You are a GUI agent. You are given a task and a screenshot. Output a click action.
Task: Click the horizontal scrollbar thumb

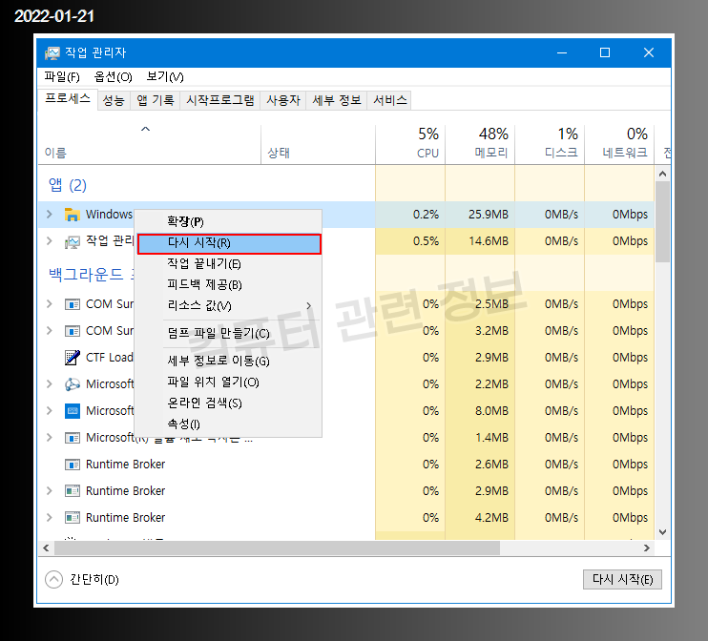click(x=277, y=548)
